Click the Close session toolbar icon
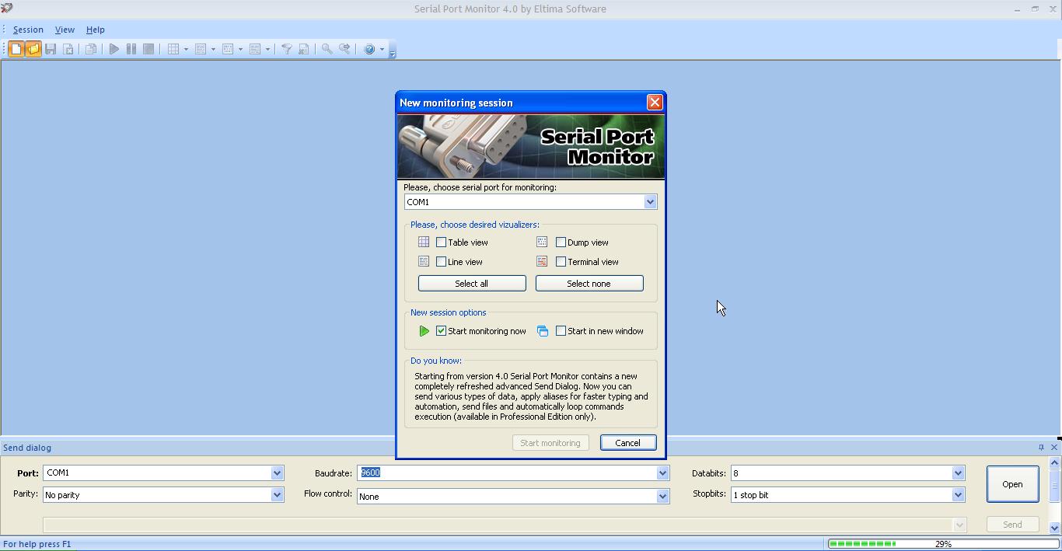This screenshot has width=1062, height=551. point(68,49)
